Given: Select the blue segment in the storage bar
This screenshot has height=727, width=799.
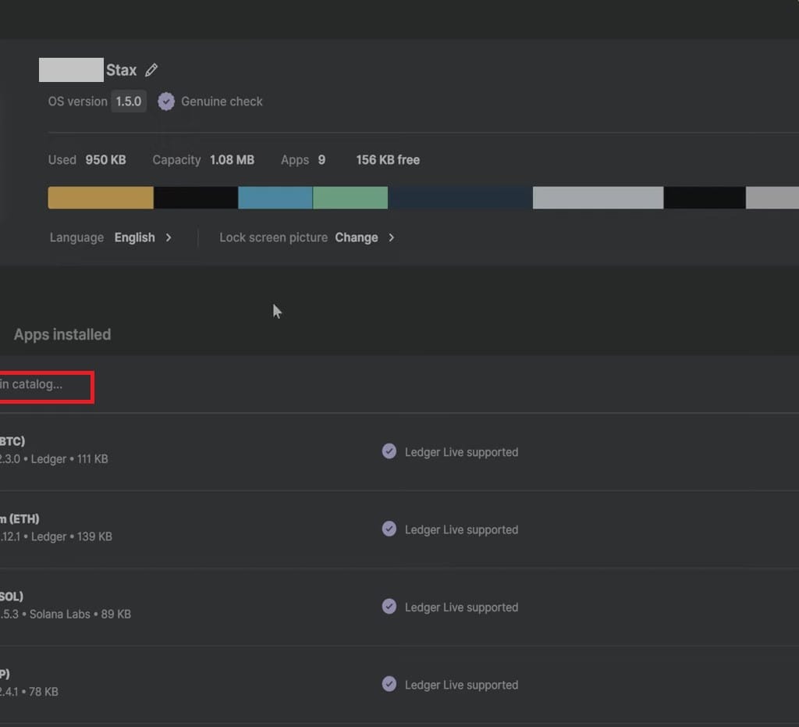Looking at the screenshot, I should pyautogui.click(x=275, y=198).
